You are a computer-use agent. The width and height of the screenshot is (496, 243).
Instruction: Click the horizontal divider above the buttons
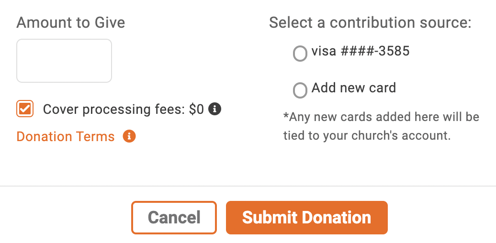point(248,186)
